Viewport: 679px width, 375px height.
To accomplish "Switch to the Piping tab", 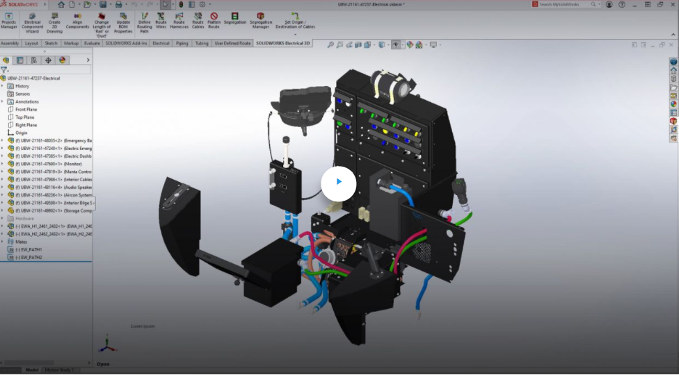I will (182, 43).
